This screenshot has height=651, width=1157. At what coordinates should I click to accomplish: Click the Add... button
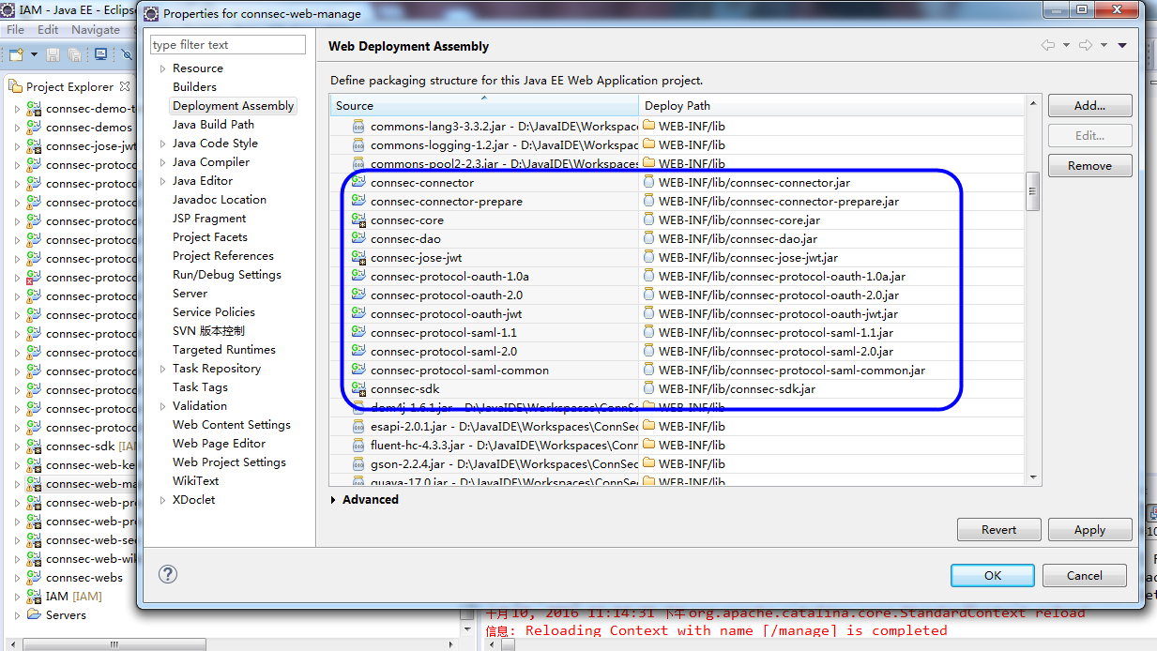tap(1089, 106)
